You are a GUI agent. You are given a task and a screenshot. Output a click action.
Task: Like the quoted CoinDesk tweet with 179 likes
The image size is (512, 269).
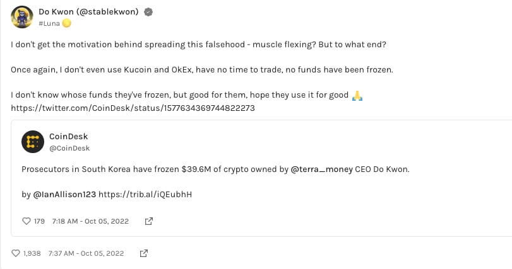point(27,221)
